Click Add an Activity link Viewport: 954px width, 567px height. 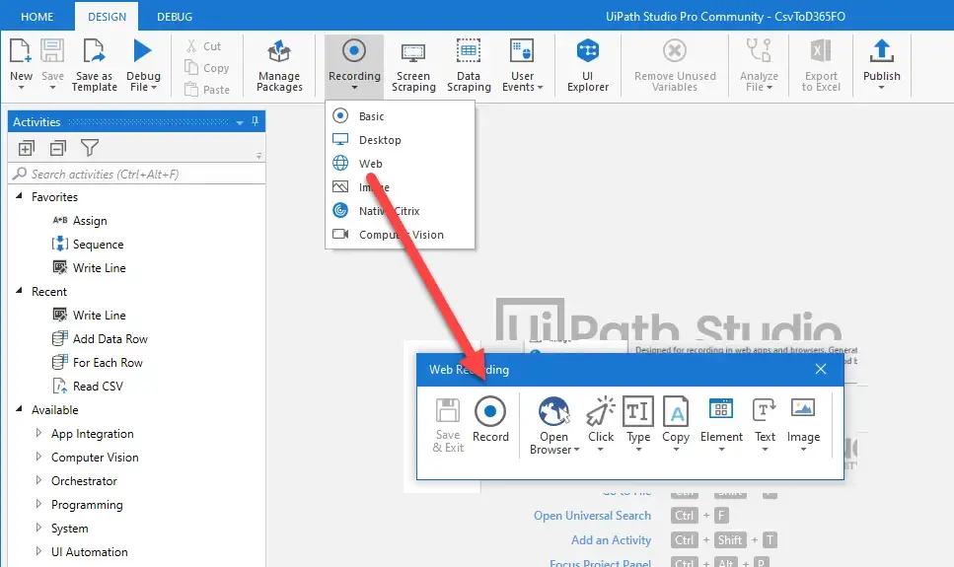611,539
